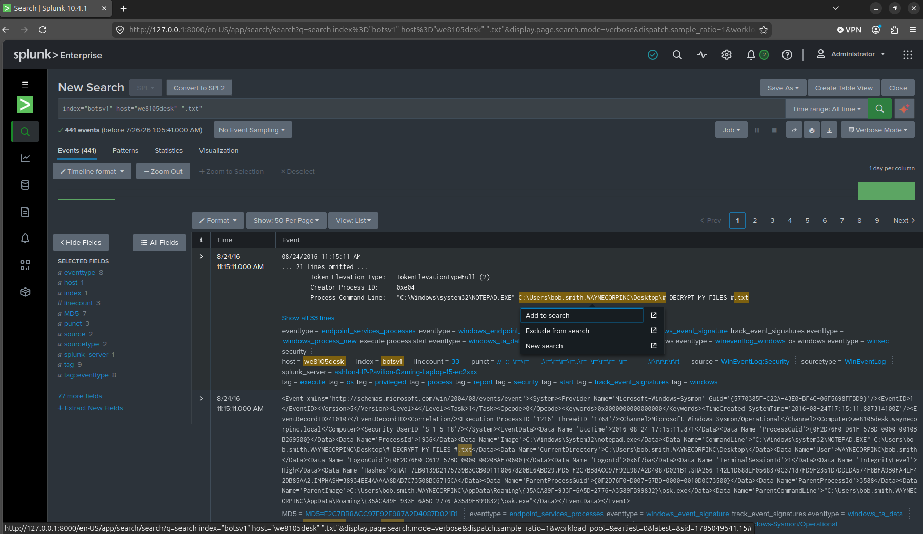Viewport: 923px width, 534px height.
Task: Switch to the Visualization tab
Action: 219,150
